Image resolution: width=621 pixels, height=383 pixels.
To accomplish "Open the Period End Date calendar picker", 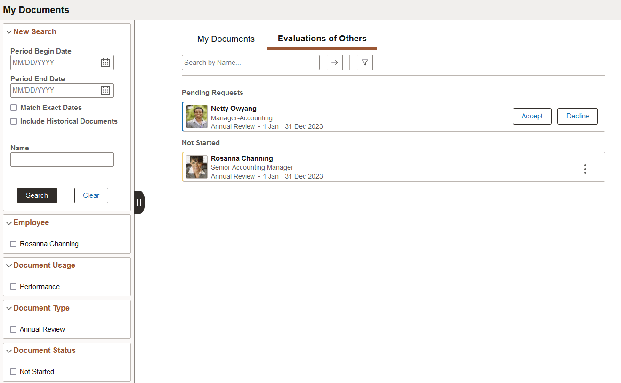I will point(105,90).
